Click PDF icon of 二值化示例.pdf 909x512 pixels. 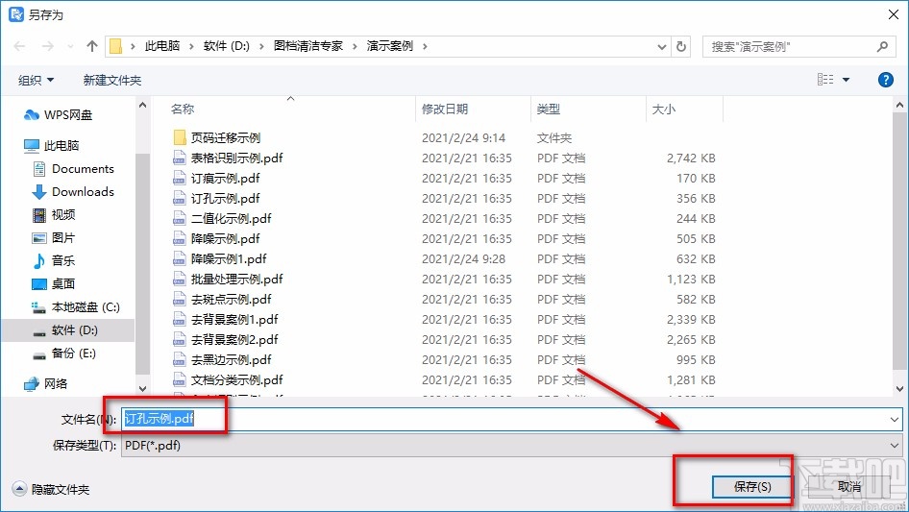pos(179,219)
